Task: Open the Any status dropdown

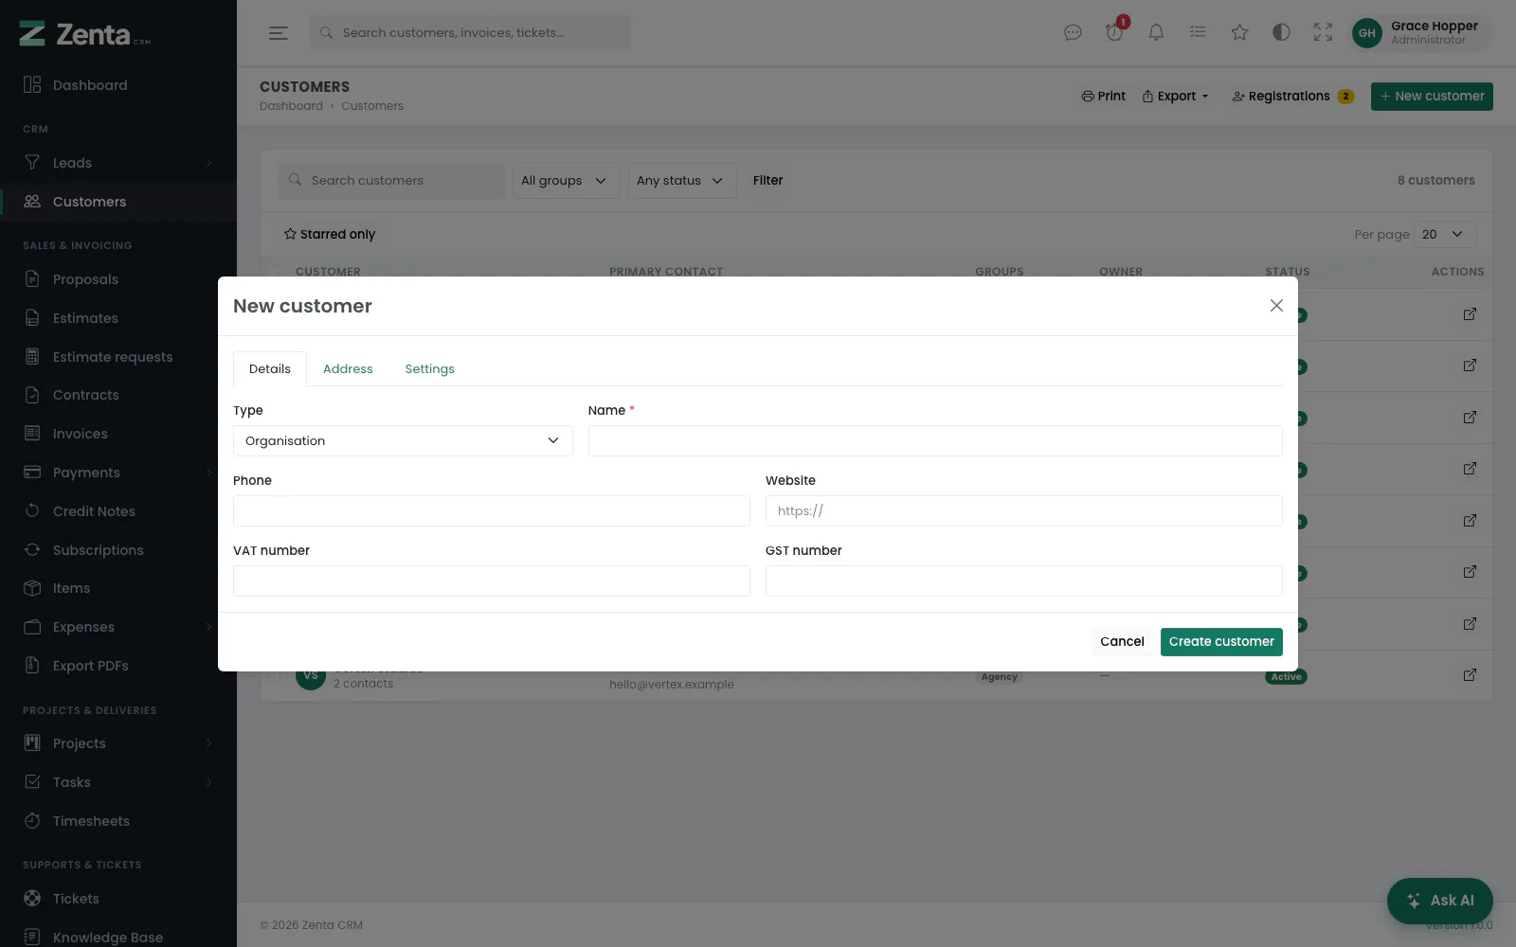Action: pyautogui.click(x=682, y=181)
